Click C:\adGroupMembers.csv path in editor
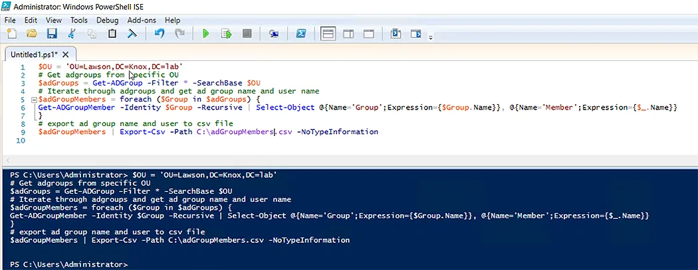The height and width of the screenshot is (270, 698). (x=245, y=132)
